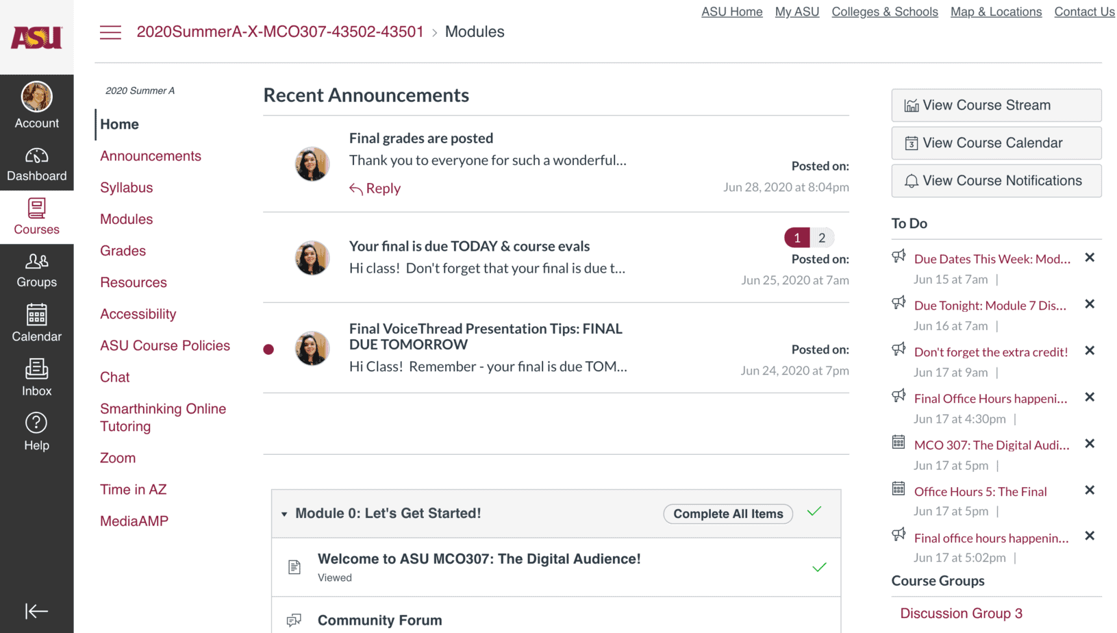The image size is (1117, 633).
Task: Open the Courses sidebar icon
Action: pos(36,216)
